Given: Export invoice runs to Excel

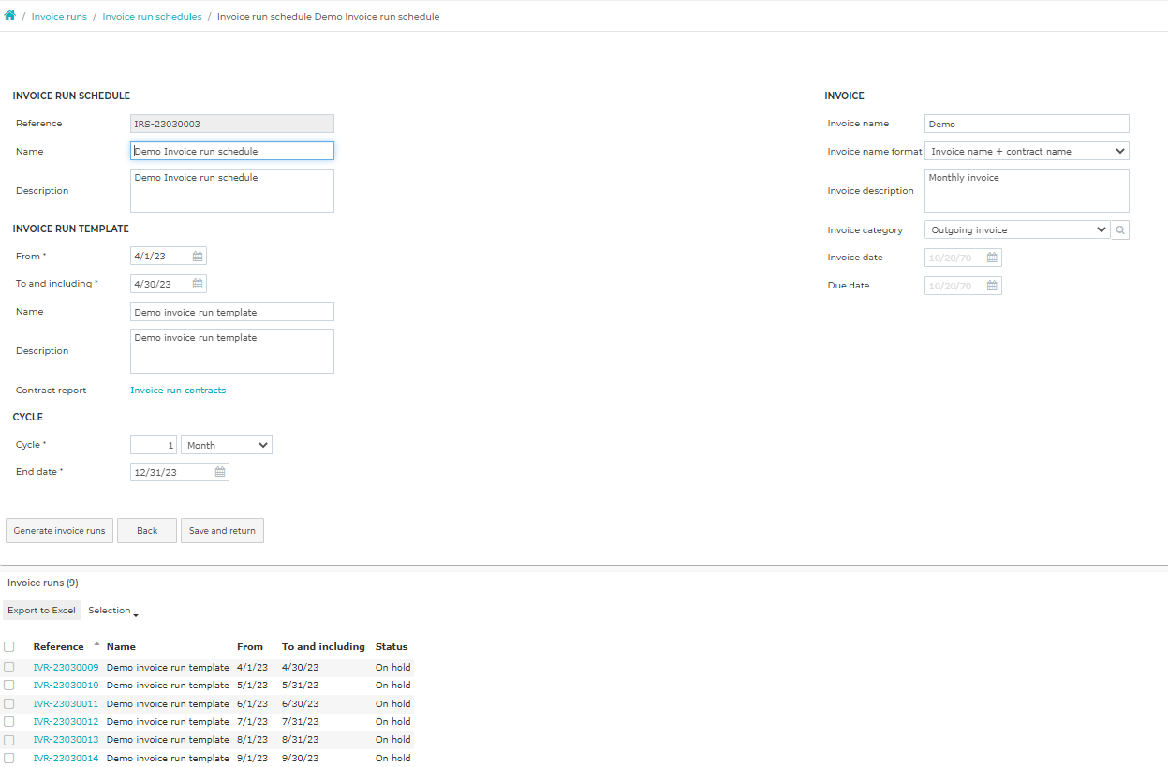Looking at the screenshot, I should tap(41, 611).
